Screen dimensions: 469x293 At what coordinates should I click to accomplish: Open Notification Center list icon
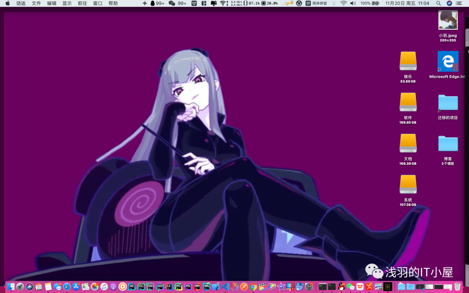pyautogui.click(x=459, y=3)
